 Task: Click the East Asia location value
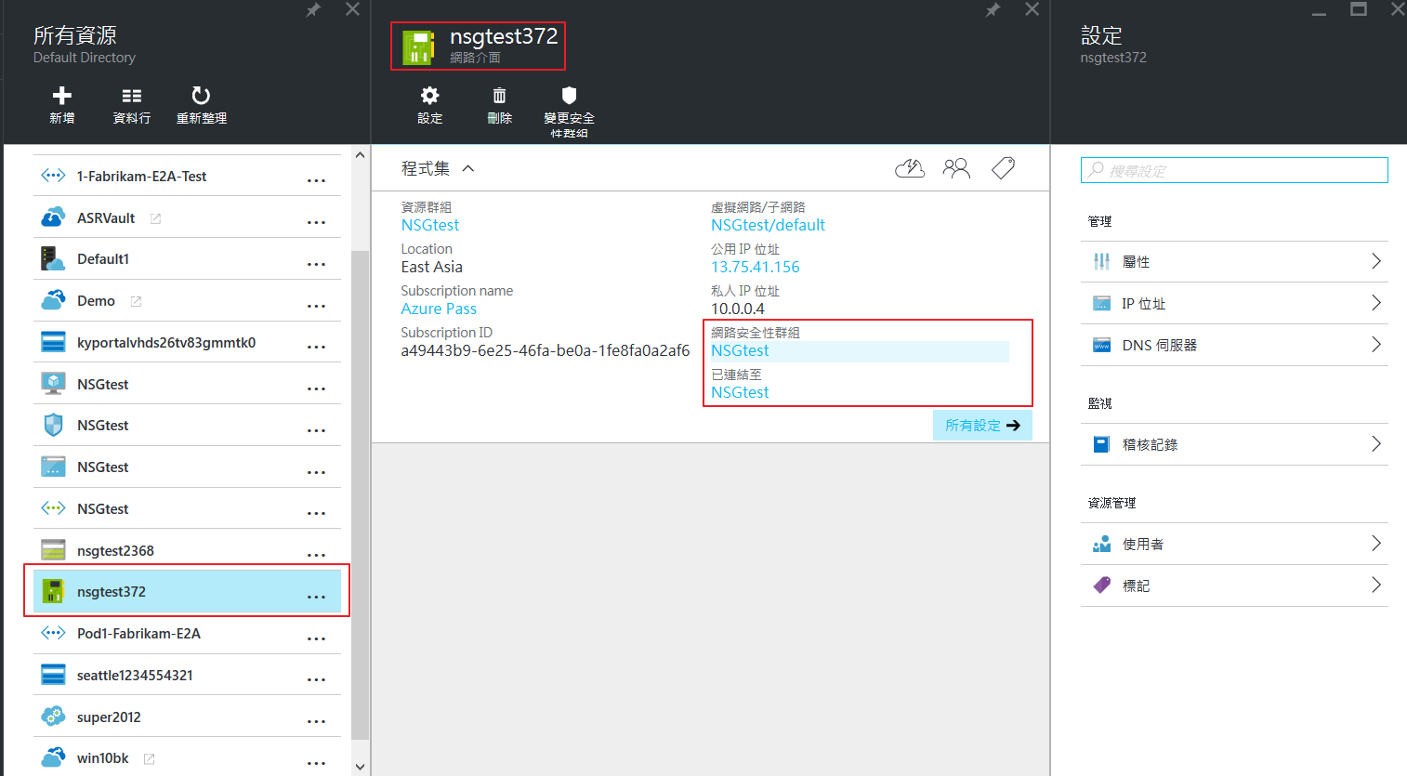pyautogui.click(x=431, y=267)
